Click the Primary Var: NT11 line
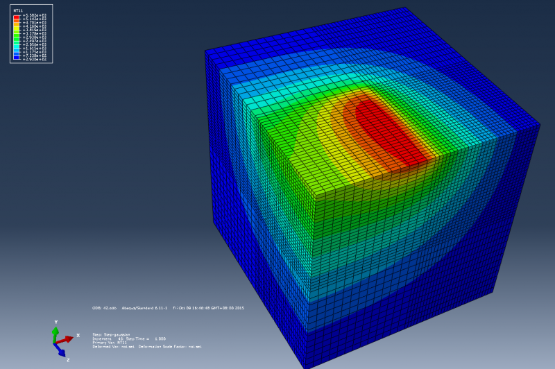 click(110, 343)
